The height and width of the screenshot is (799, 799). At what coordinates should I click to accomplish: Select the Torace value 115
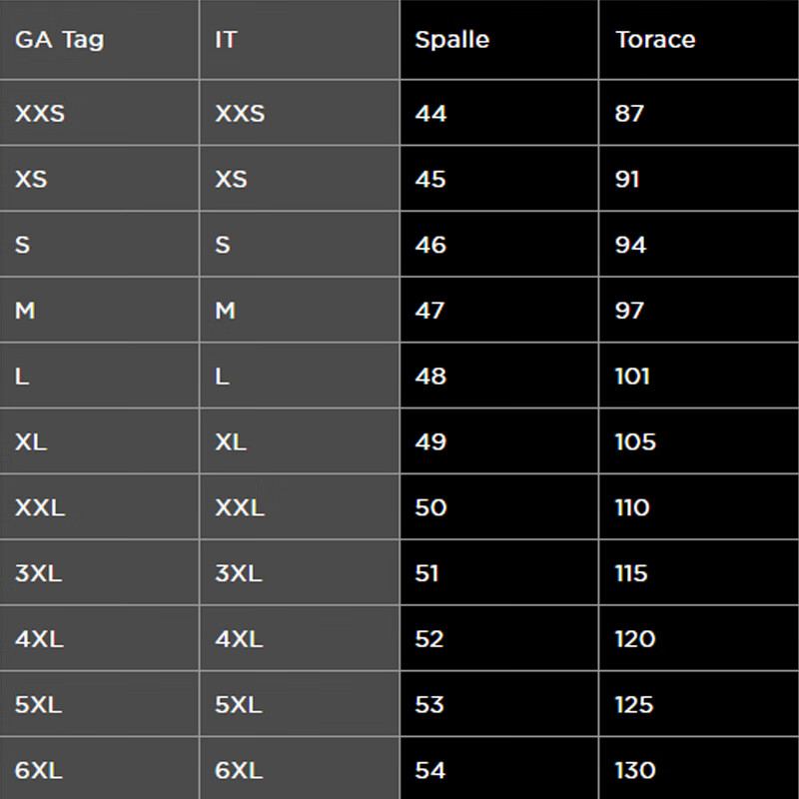631,573
